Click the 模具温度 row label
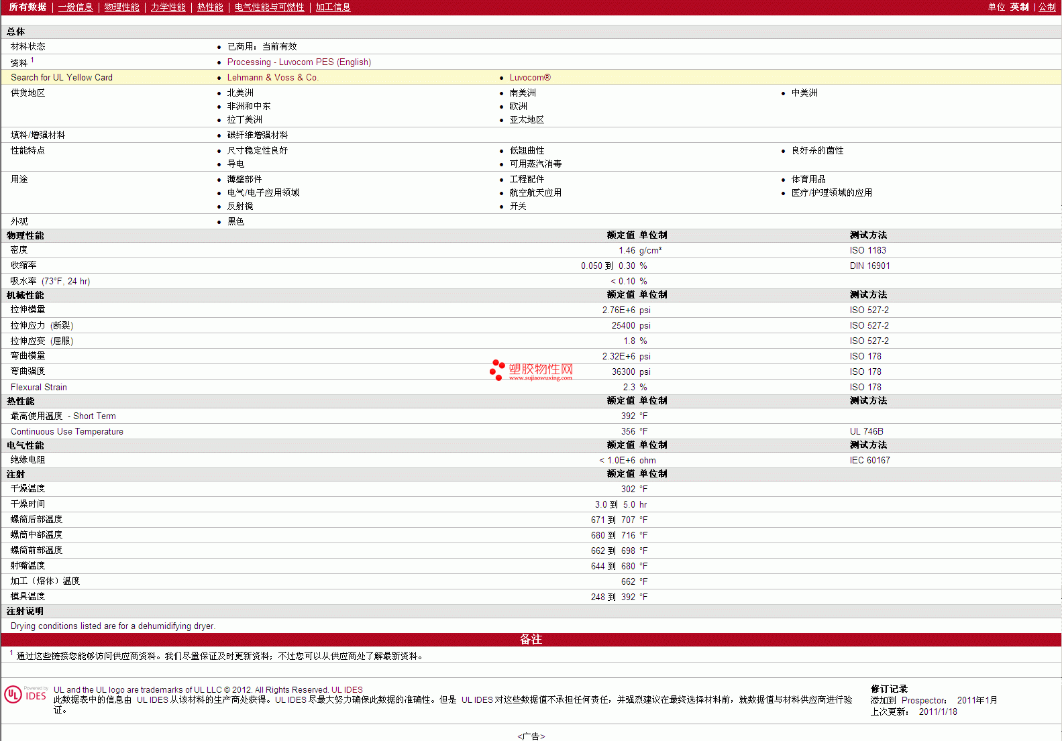Screen dimensions: 1062x741 [28, 597]
